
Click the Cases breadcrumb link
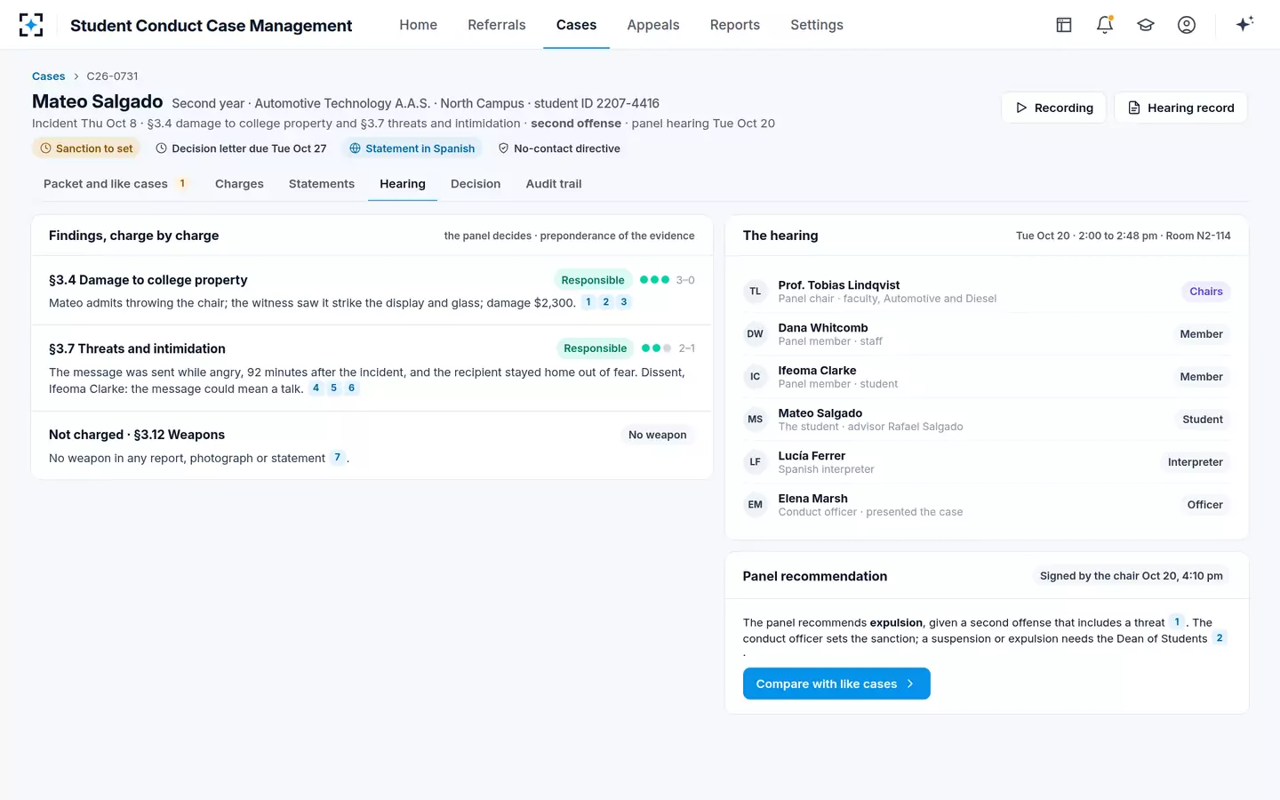pyautogui.click(x=49, y=76)
